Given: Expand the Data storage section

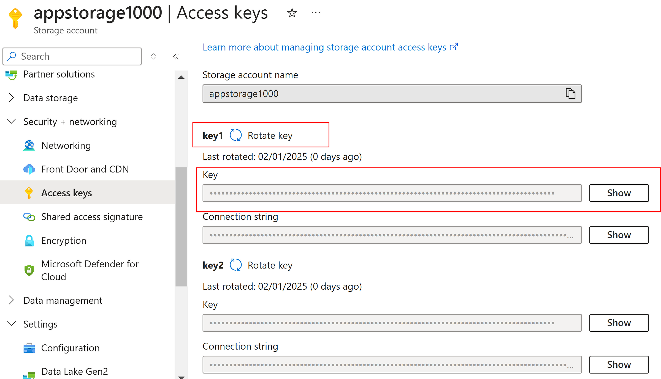Looking at the screenshot, I should 11,98.
